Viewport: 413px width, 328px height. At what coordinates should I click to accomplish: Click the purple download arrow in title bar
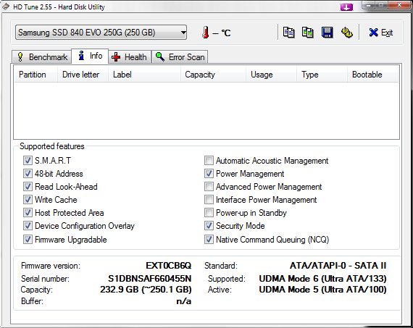[x=346, y=7]
